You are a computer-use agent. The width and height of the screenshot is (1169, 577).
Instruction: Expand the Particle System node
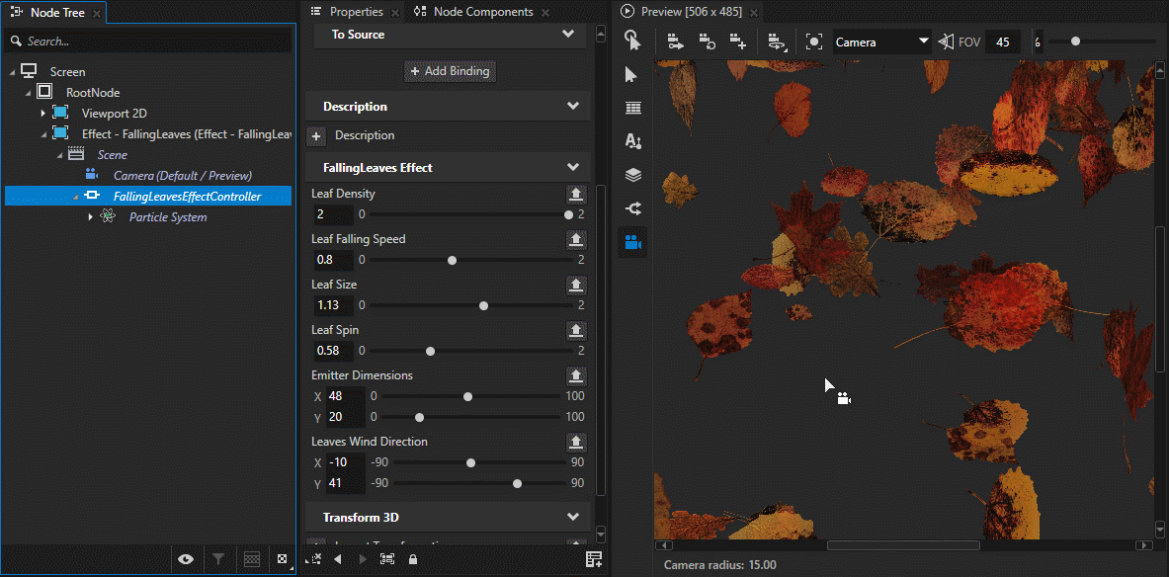click(91, 216)
